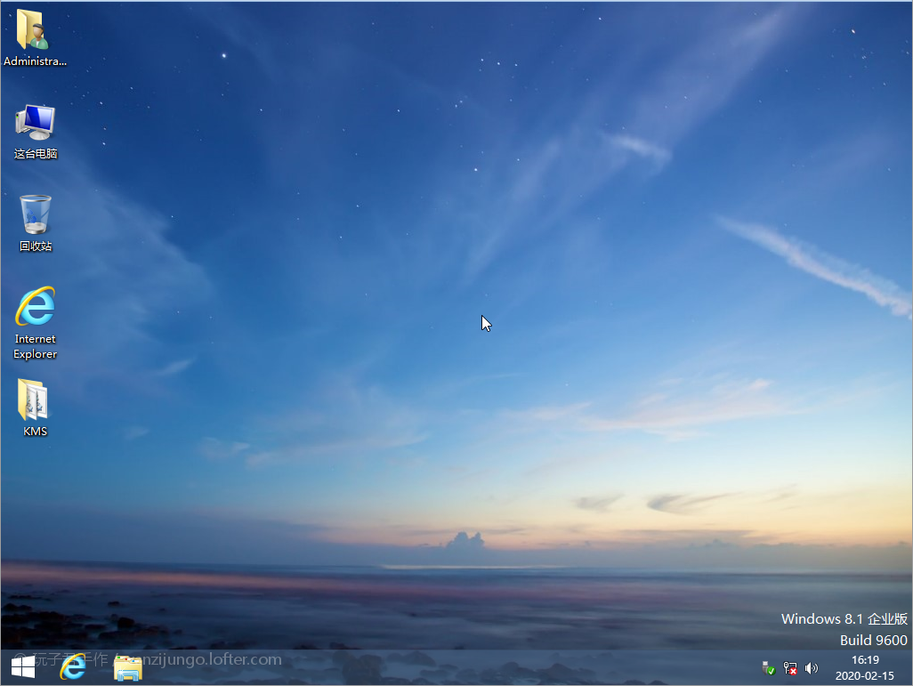This screenshot has width=913, height=686.
Task: Select the 这台电脑 computer icon
Action: pos(35,122)
